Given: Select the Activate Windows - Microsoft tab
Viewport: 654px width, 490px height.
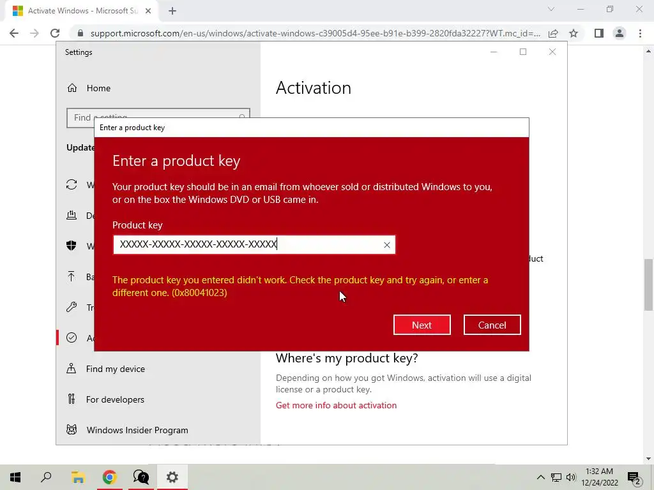Looking at the screenshot, I should [81, 11].
